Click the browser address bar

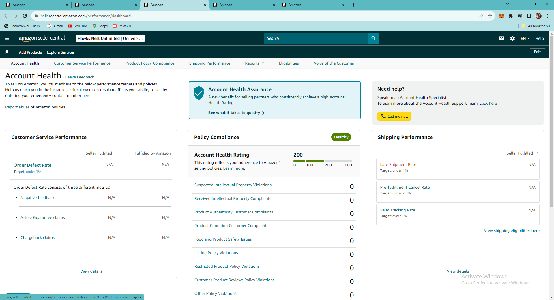point(254,16)
